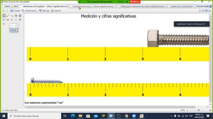Viewport: 213px width, 119px height.
Task: Click Imprimir print item
Action: click(x=56, y=11)
